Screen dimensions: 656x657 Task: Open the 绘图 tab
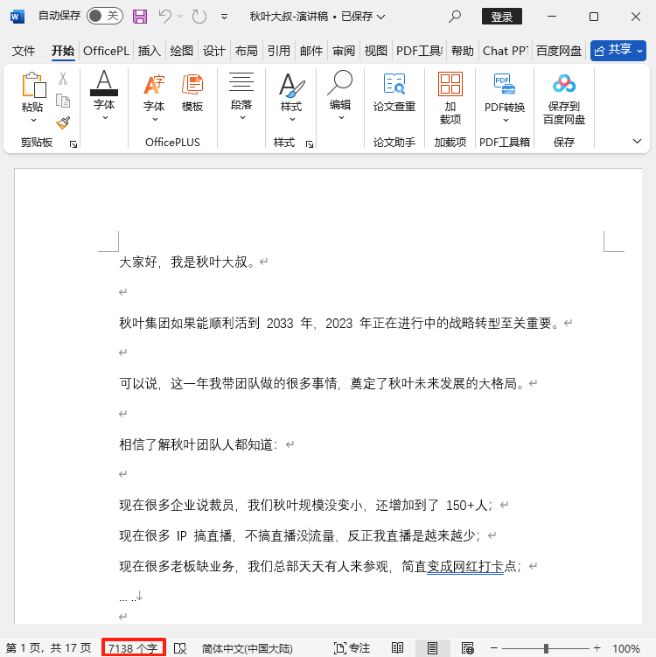[x=181, y=51]
